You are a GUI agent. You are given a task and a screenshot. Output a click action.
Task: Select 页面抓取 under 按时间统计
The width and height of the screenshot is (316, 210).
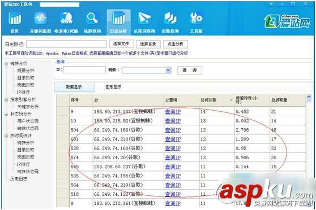coord(25,157)
